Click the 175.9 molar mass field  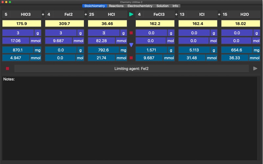point(22,24)
